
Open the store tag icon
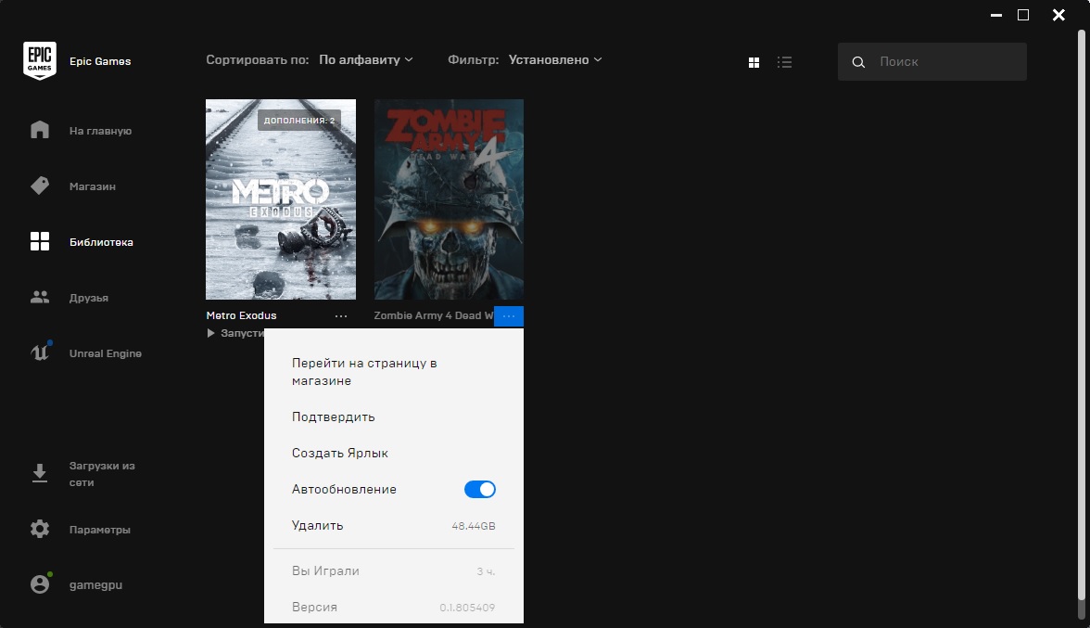(x=40, y=186)
